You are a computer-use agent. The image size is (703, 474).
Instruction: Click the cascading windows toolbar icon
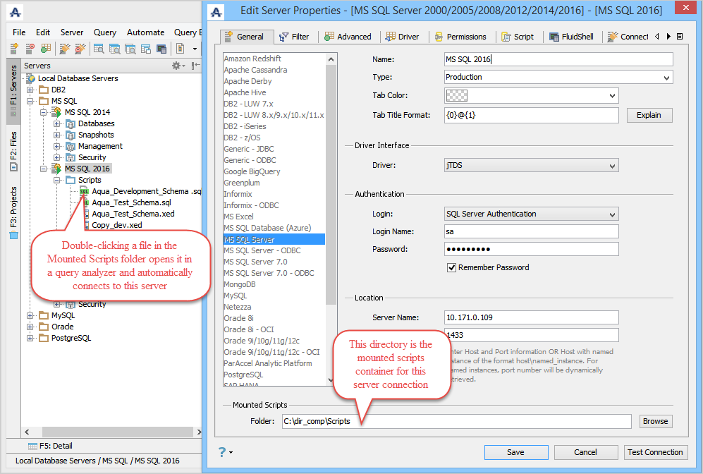pos(146,49)
